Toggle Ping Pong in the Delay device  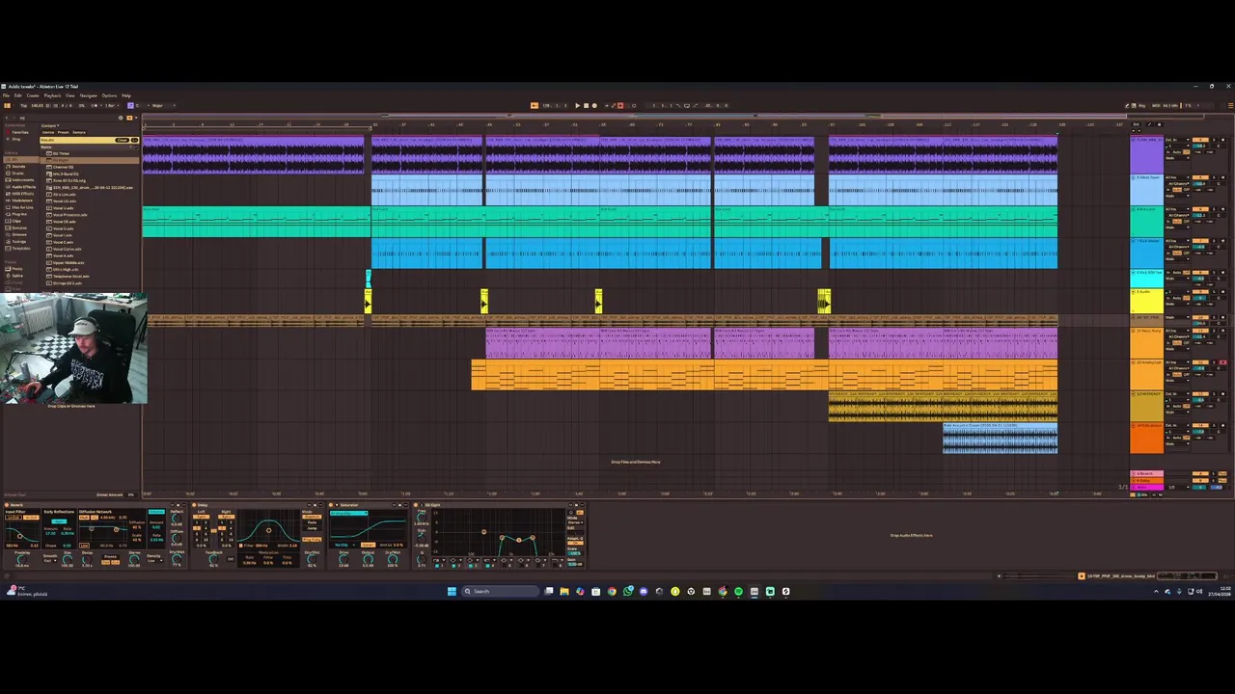312,540
